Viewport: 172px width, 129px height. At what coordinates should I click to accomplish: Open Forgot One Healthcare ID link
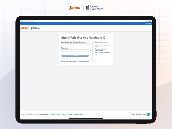pos(69,61)
